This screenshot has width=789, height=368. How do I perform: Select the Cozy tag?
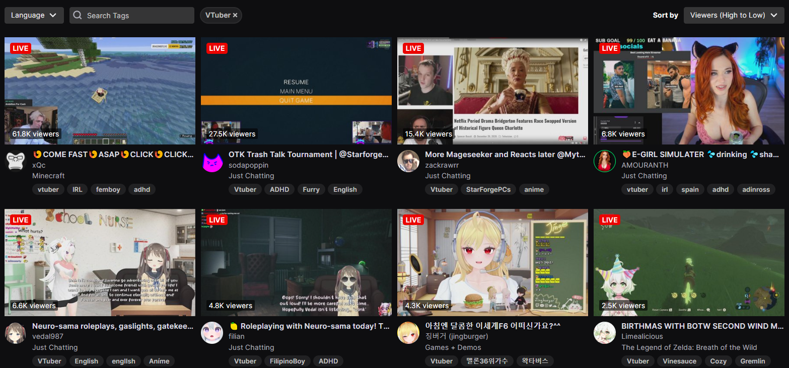[x=719, y=361]
